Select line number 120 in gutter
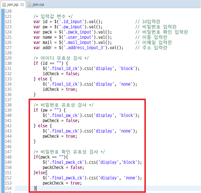Viewport: 201px width, 193px height. point(8,11)
